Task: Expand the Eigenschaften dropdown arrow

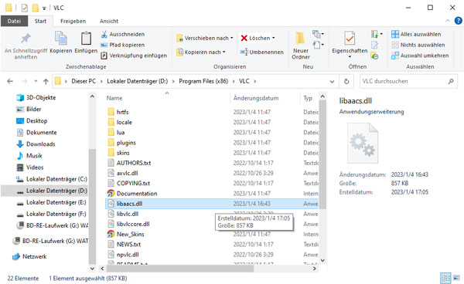Action: [x=350, y=56]
